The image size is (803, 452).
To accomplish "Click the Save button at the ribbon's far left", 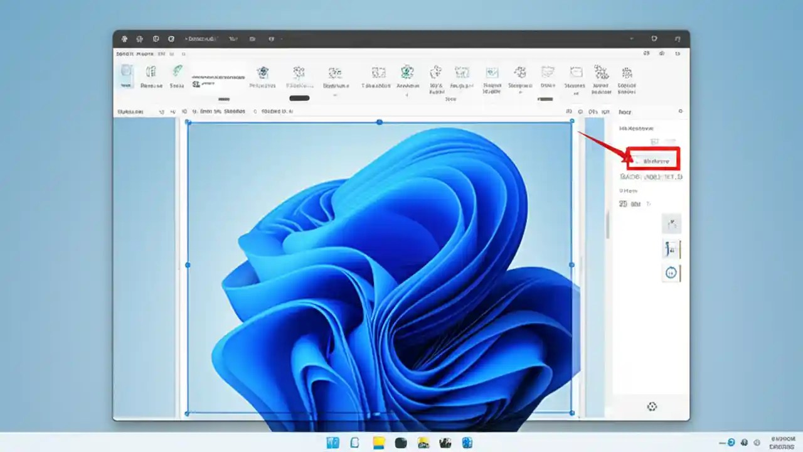I will click(125, 75).
